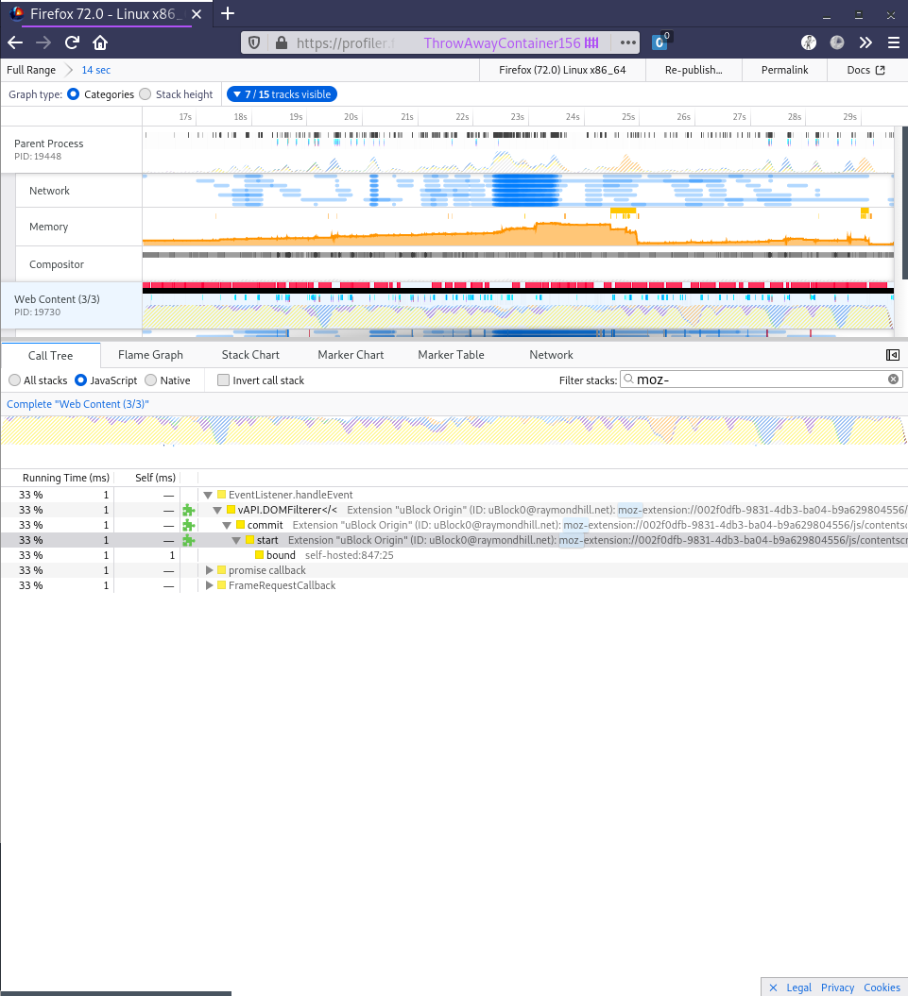The image size is (908, 996).
Task: Click the extension puzzle icon on vAPI.DOMFilterer row
Action: [x=188, y=510]
